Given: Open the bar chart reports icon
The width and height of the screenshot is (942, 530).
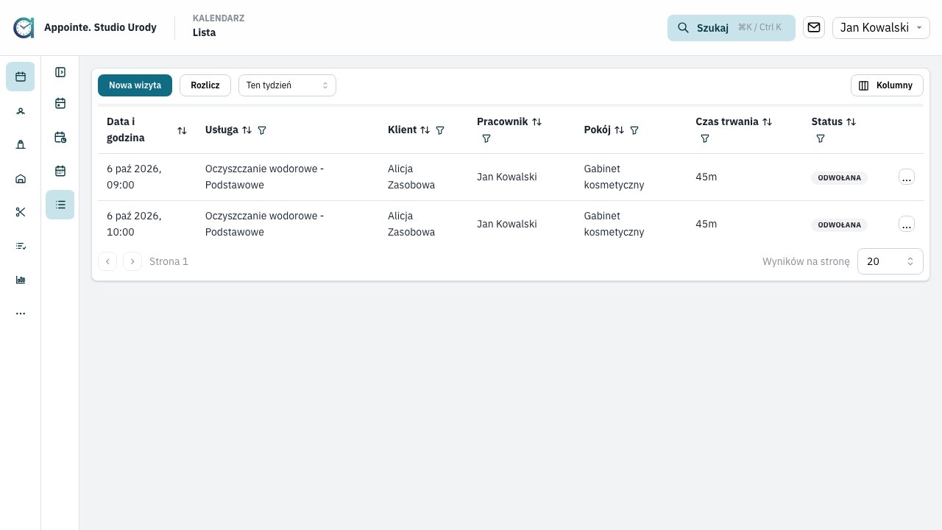Looking at the screenshot, I should tap(21, 280).
